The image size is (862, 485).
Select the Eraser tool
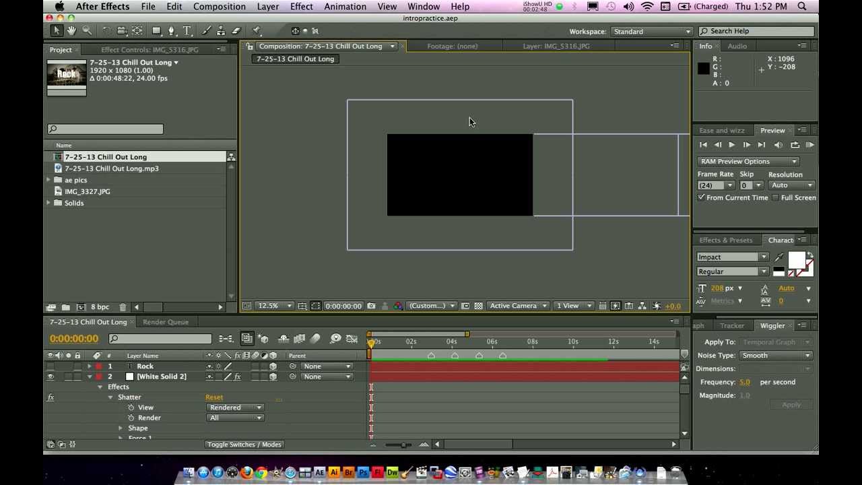pyautogui.click(x=236, y=31)
